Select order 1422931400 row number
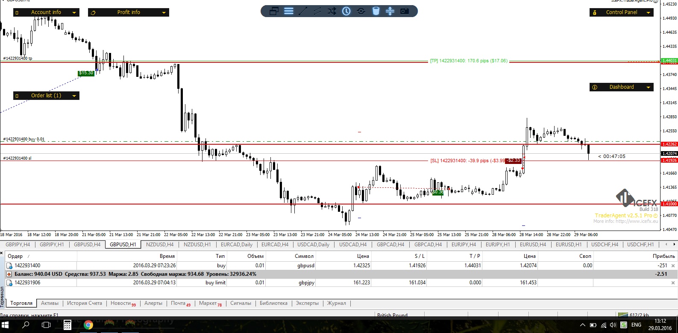 (x=27, y=266)
